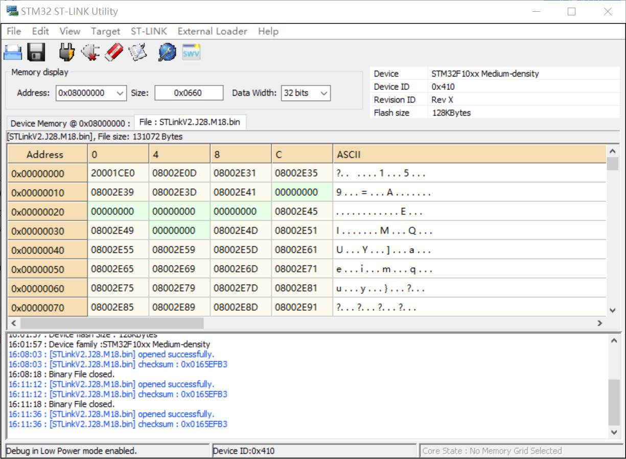Click the blue globe toolbar icon
Viewport: 626px width, 459px height.
(167, 52)
